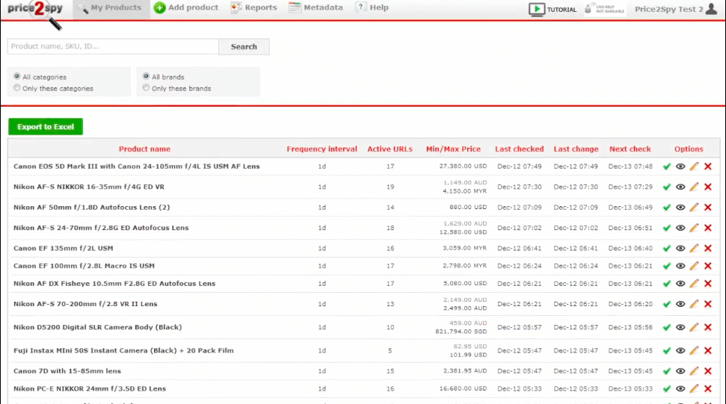The image size is (726, 404).
Task: Open Metadata menu
Action: (x=316, y=8)
